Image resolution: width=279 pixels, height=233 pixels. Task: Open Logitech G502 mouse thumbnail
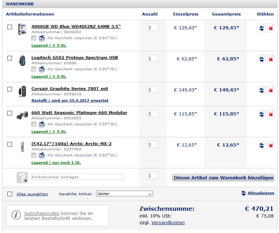pyautogui.click(x=22, y=60)
